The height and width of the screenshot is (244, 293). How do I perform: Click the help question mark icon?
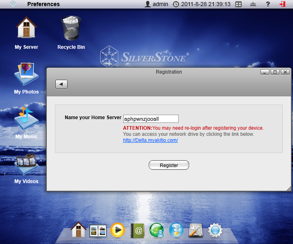pos(268,4)
